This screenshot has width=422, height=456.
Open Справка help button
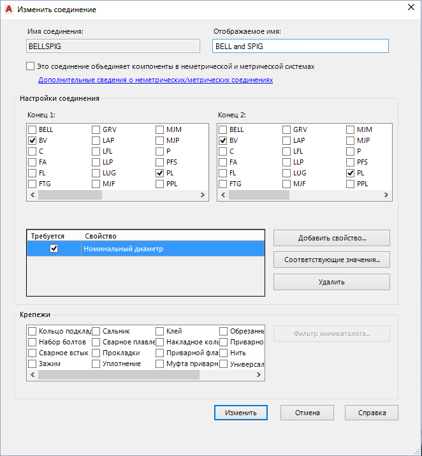tap(372, 413)
